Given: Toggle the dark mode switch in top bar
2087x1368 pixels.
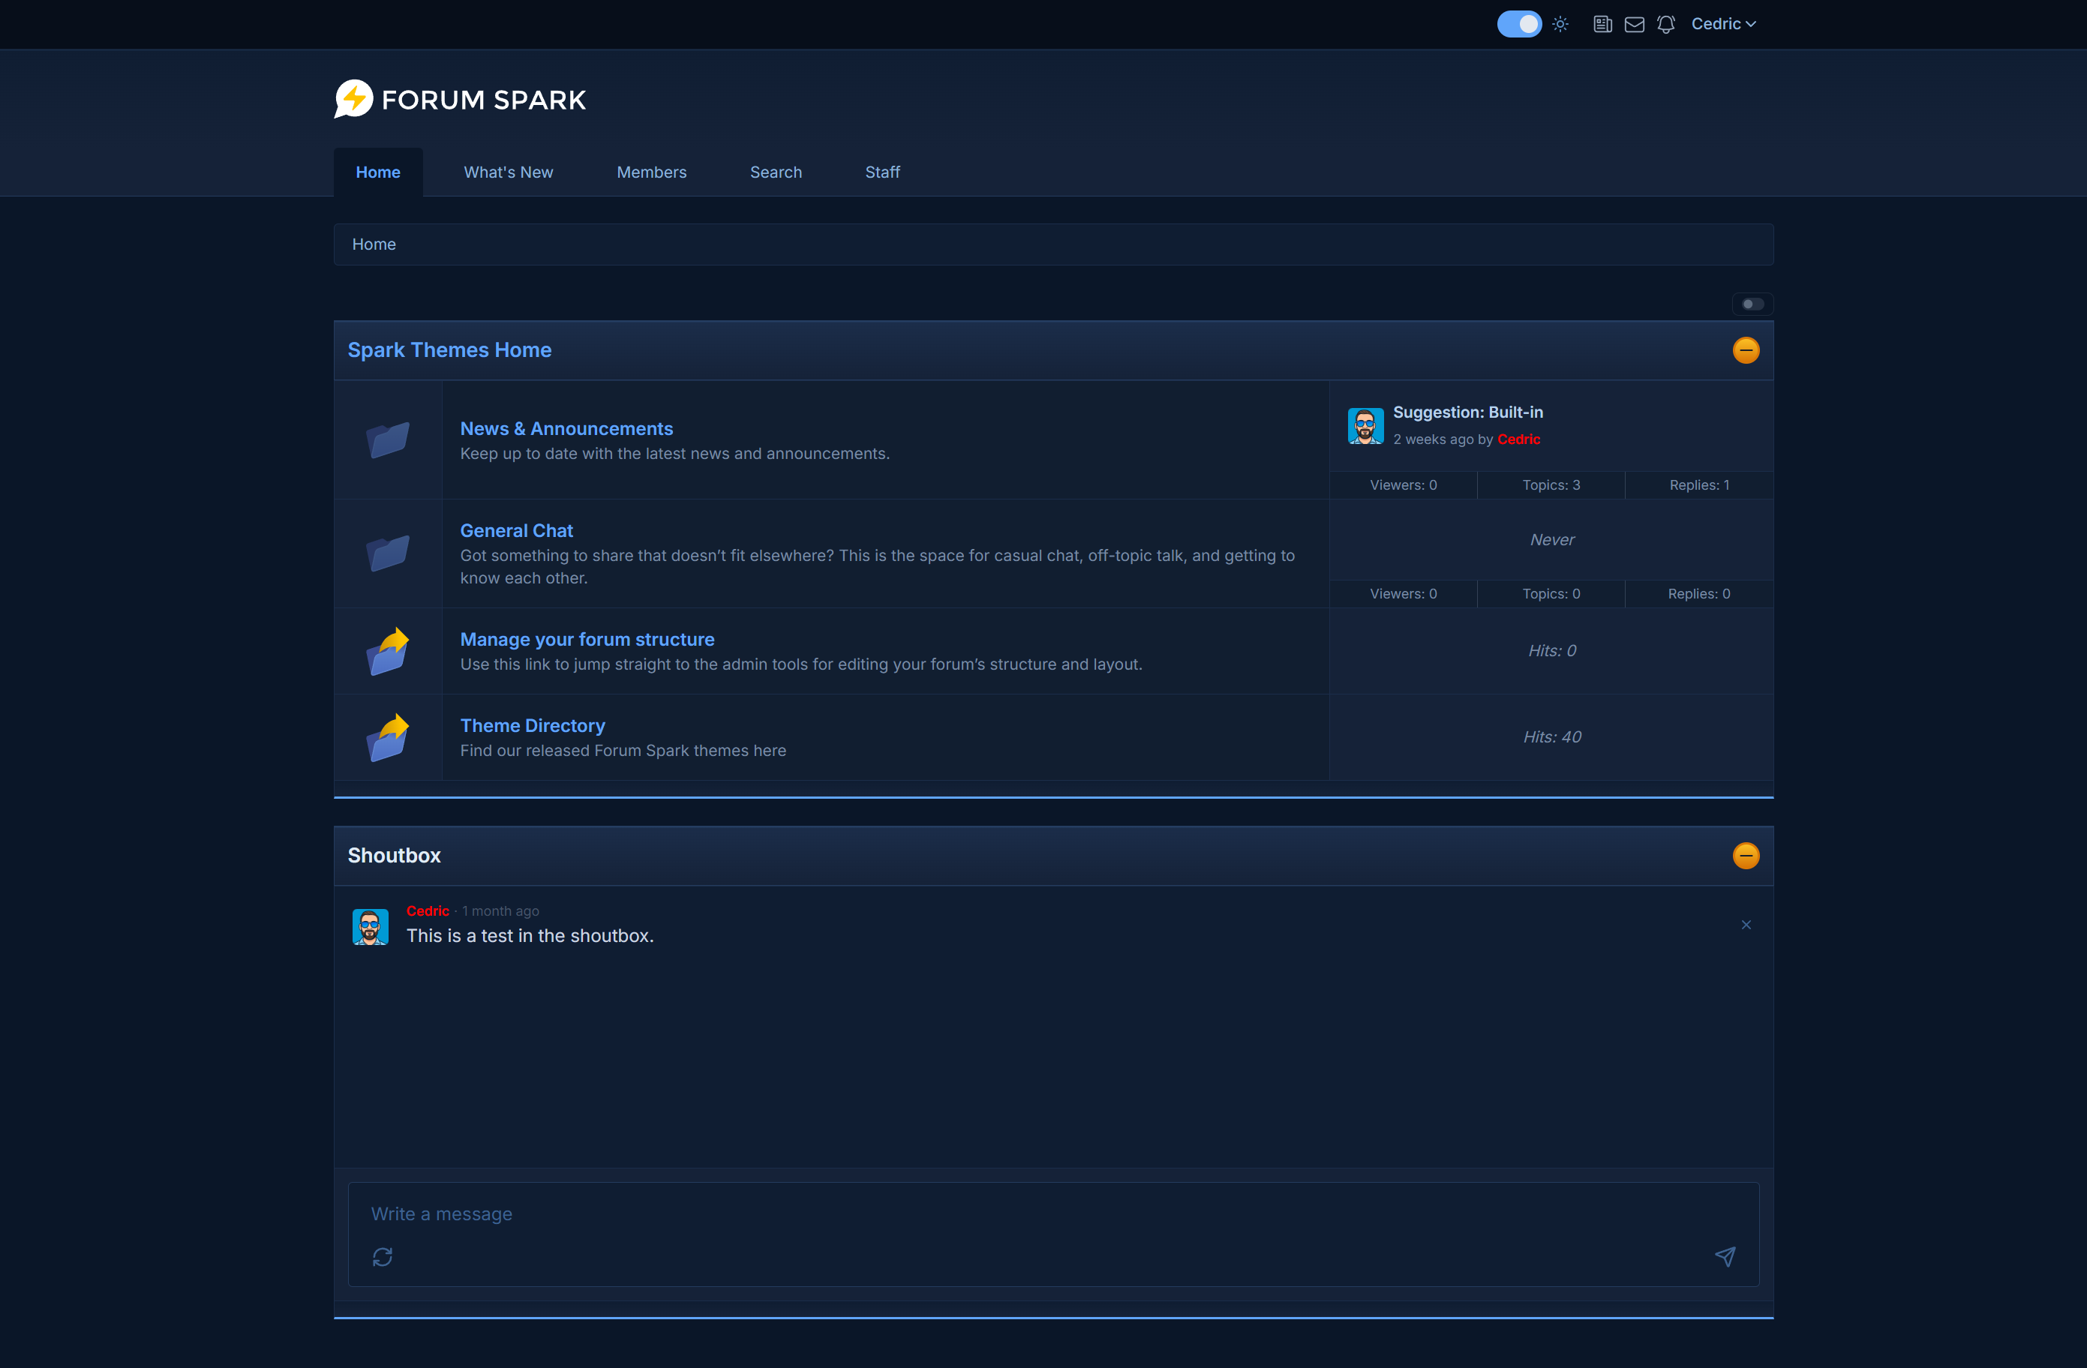Looking at the screenshot, I should [x=1519, y=24].
